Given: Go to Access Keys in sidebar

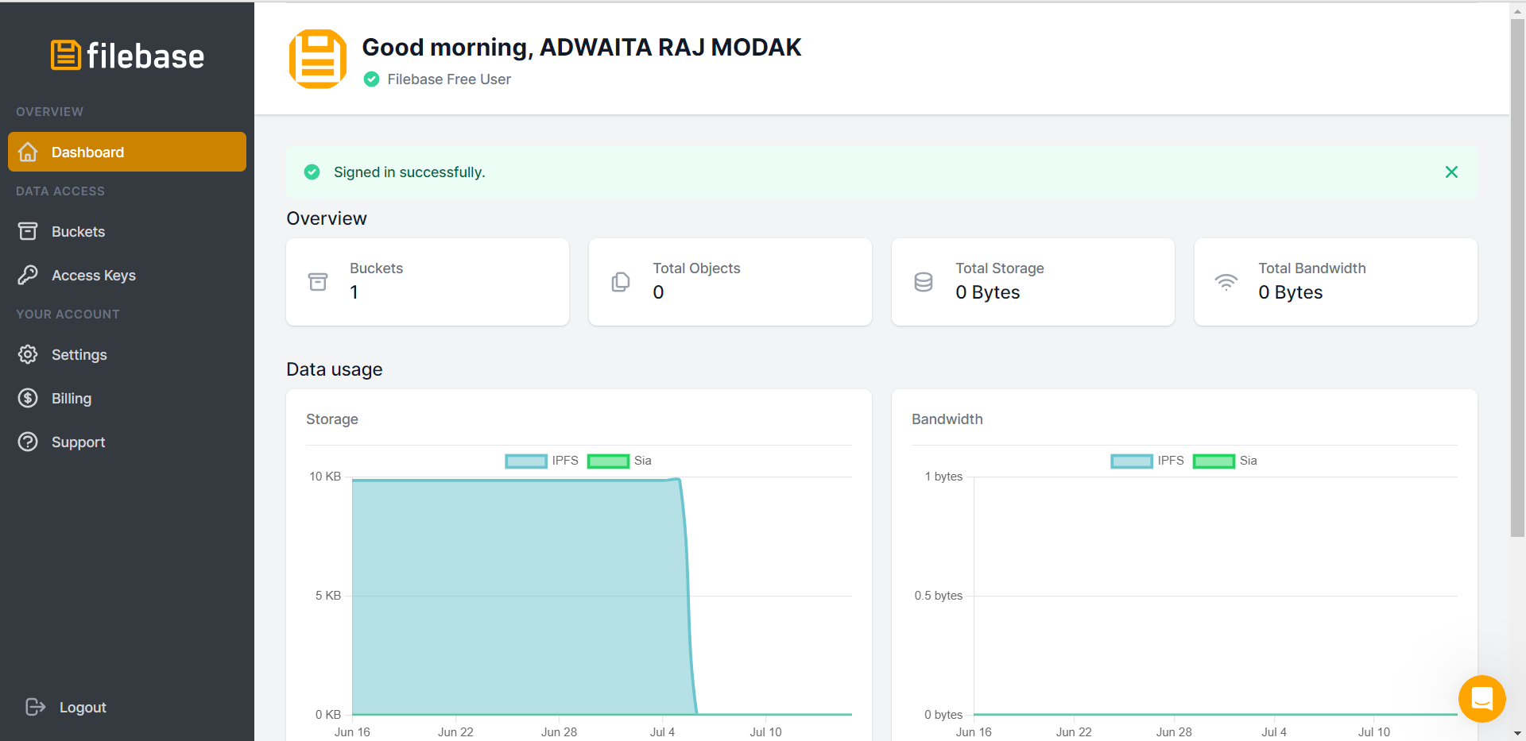Looking at the screenshot, I should 127,275.
